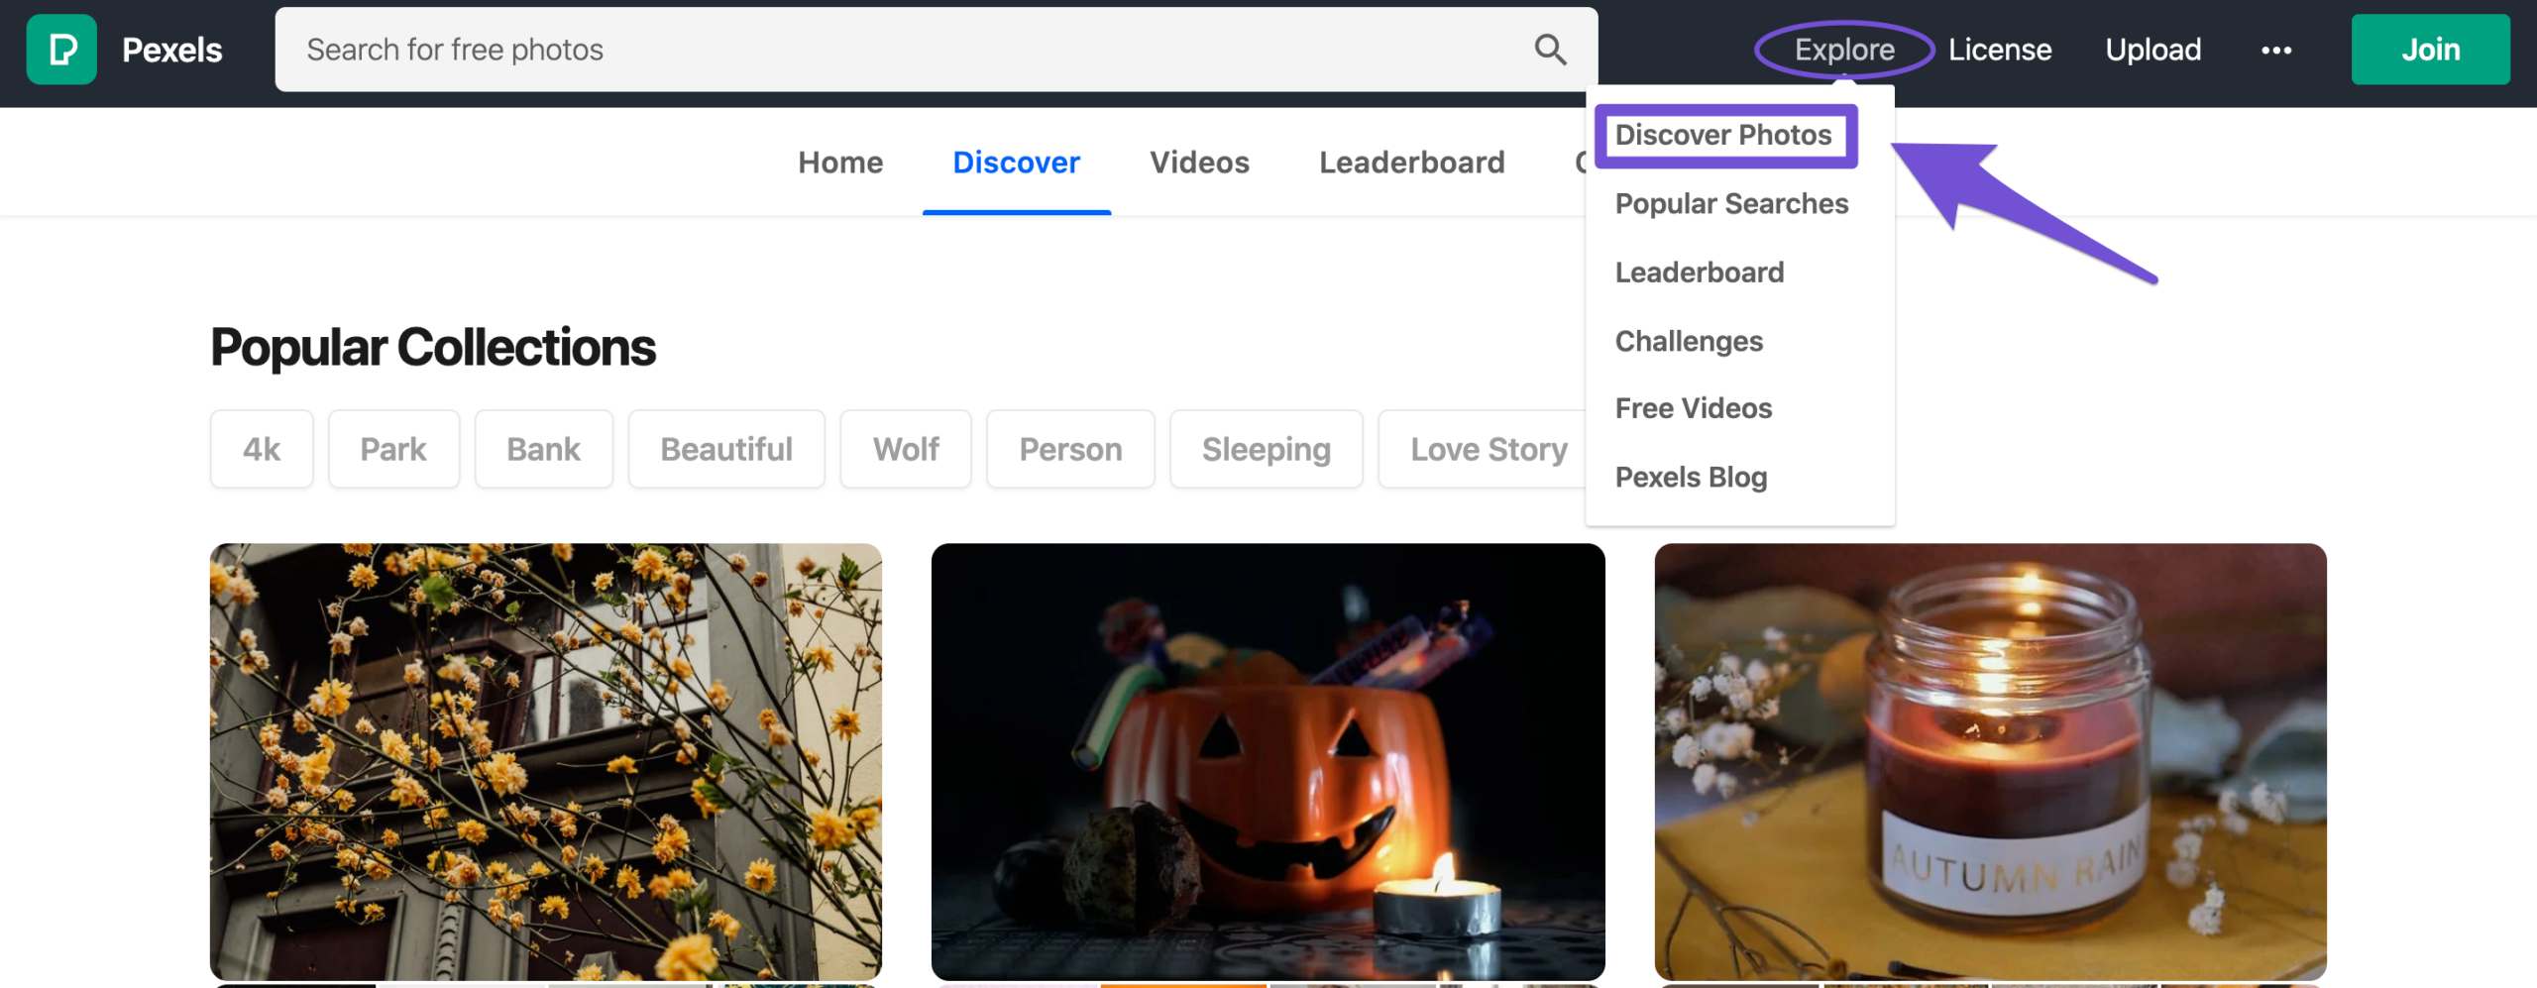Open the Leaderboard tab in navigation bar

[1411, 163]
